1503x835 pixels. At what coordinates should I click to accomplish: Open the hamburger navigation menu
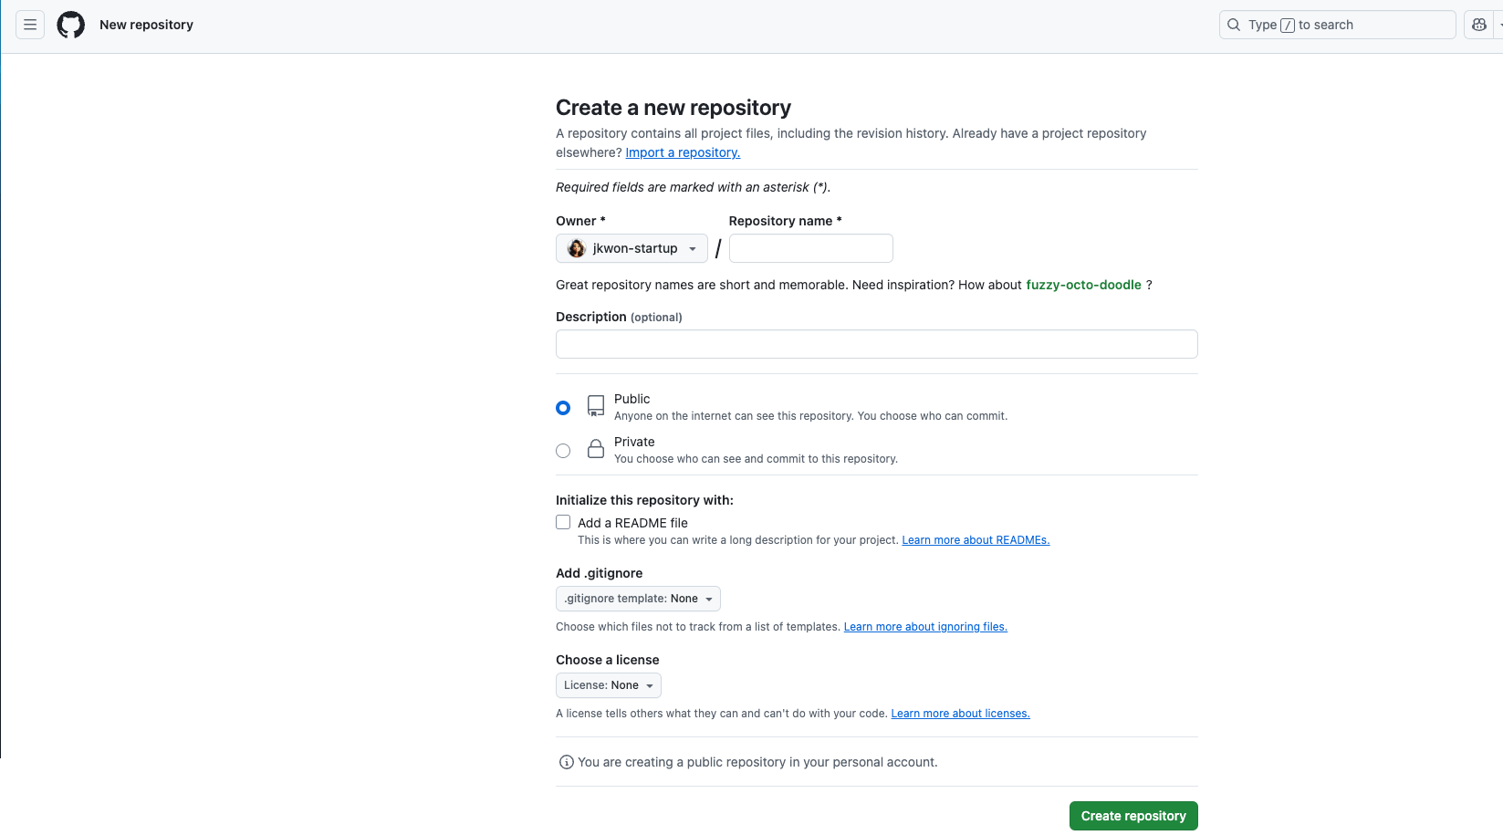click(x=30, y=25)
